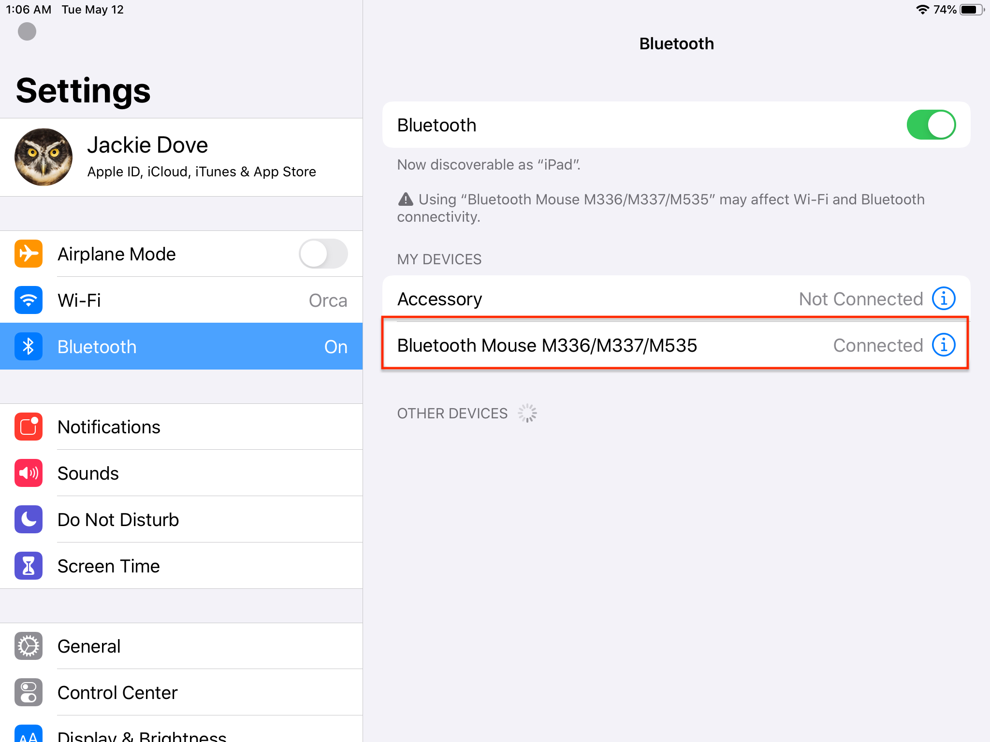Select Bluetooth in the sidebar
The height and width of the screenshot is (742, 990).
tap(181, 346)
